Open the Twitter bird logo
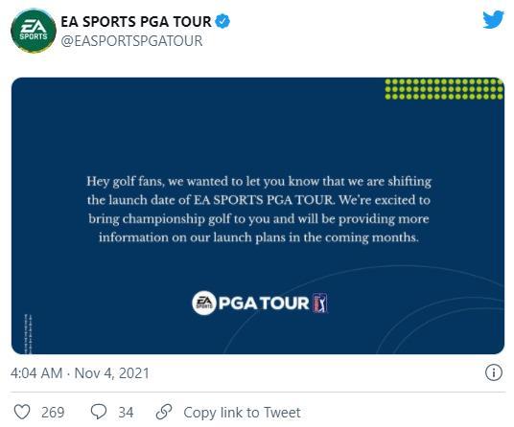Image resolution: width=514 pixels, height=427 pixels. pyautogui.click(x=493, y=20)
